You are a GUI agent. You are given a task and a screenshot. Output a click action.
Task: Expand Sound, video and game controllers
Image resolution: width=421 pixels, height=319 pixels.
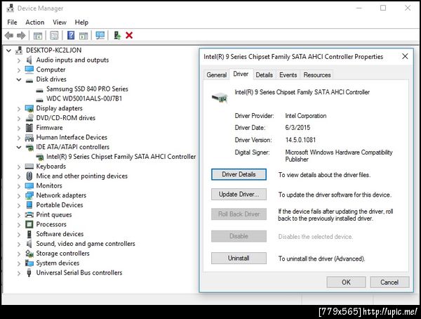[x=19, y=245]
